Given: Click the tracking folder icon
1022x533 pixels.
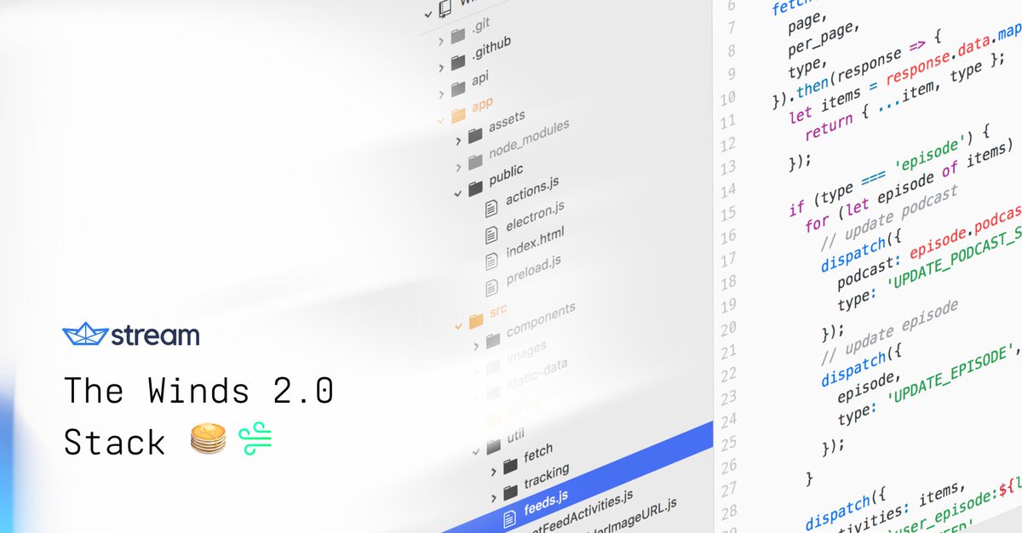Looking at the screenshot, I should pos(510,491).
